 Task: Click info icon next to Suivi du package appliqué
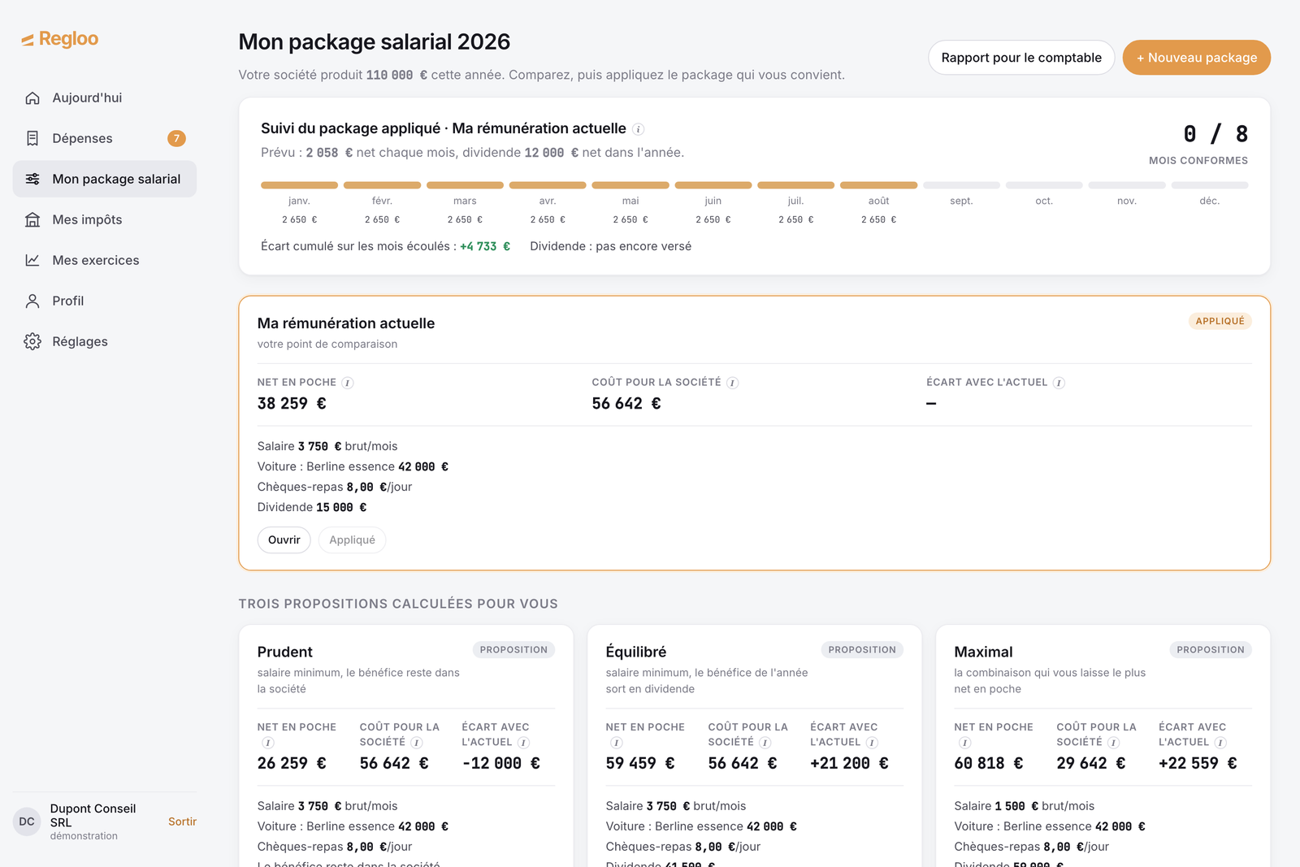tap(639, 129)
